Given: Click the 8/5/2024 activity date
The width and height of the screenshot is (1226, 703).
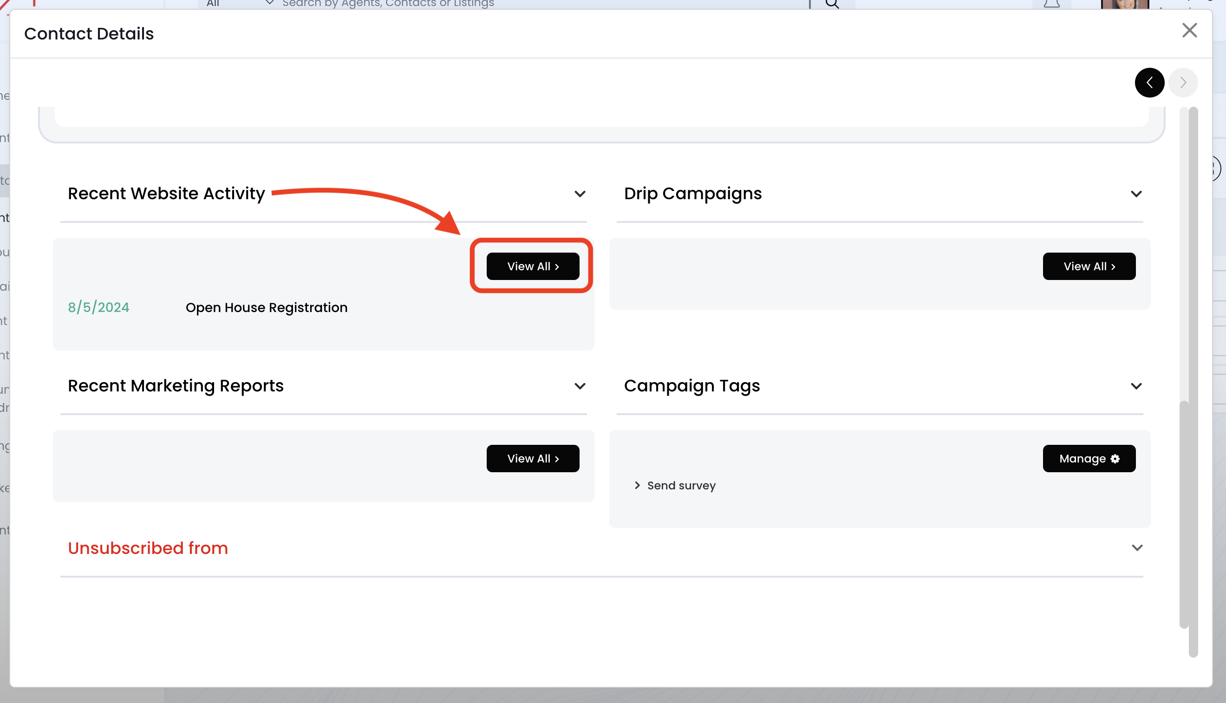Looking at the screenshot, I should 98,307.
